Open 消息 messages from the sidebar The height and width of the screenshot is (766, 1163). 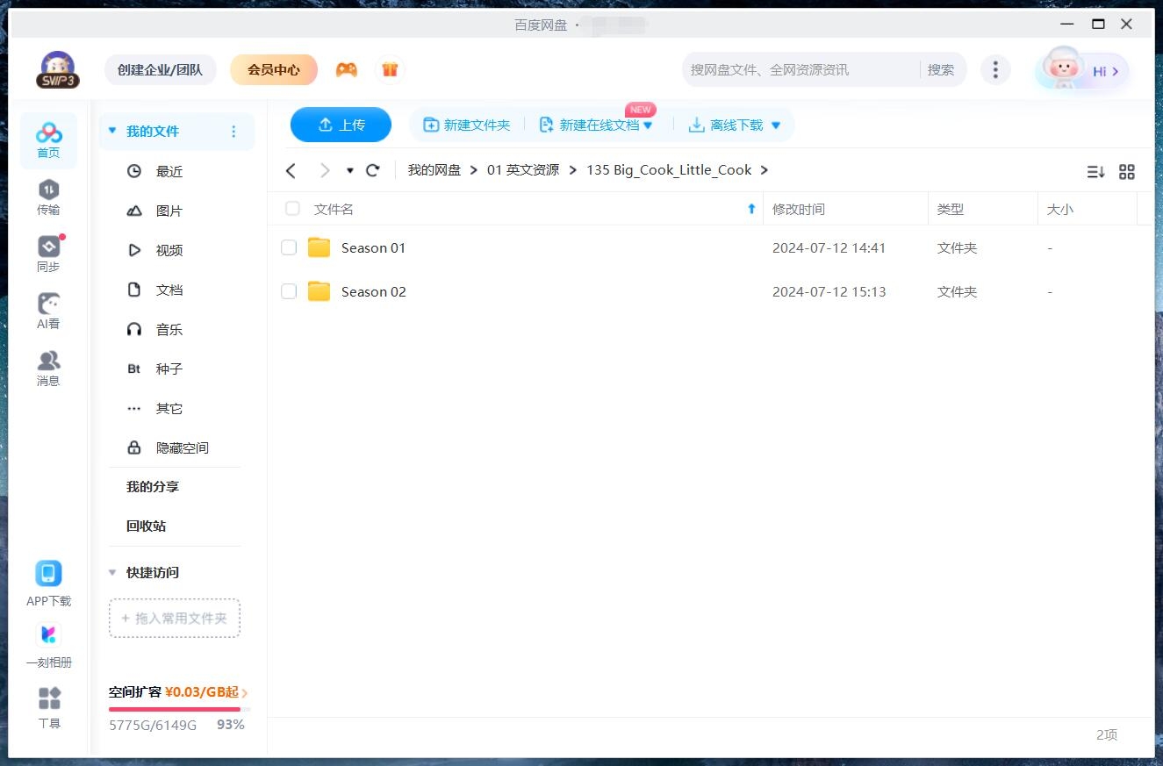48,362
